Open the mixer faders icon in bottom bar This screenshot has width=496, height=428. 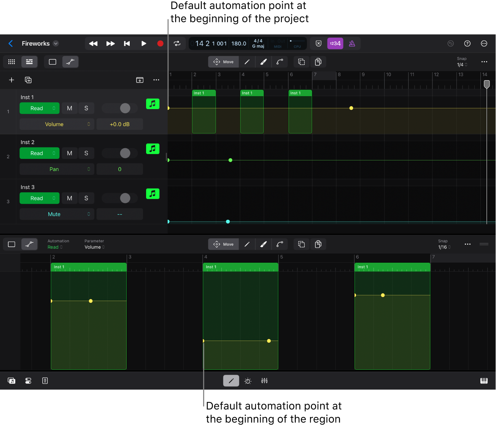coord(264,381)
